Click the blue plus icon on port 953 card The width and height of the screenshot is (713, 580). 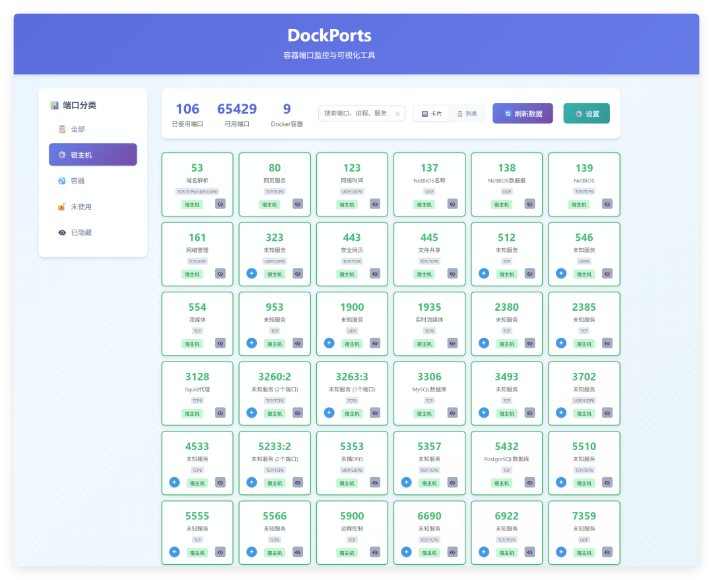(252, 343)
